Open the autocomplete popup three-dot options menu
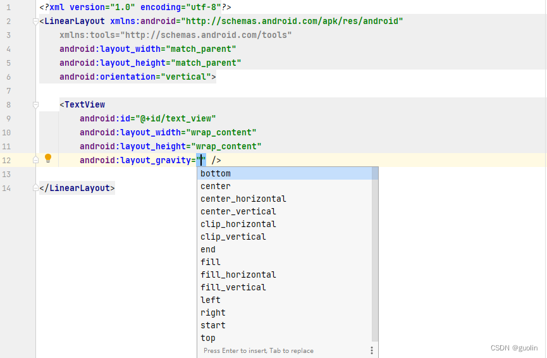The width and height of the screenshot is (547, 358). [372, 350]
